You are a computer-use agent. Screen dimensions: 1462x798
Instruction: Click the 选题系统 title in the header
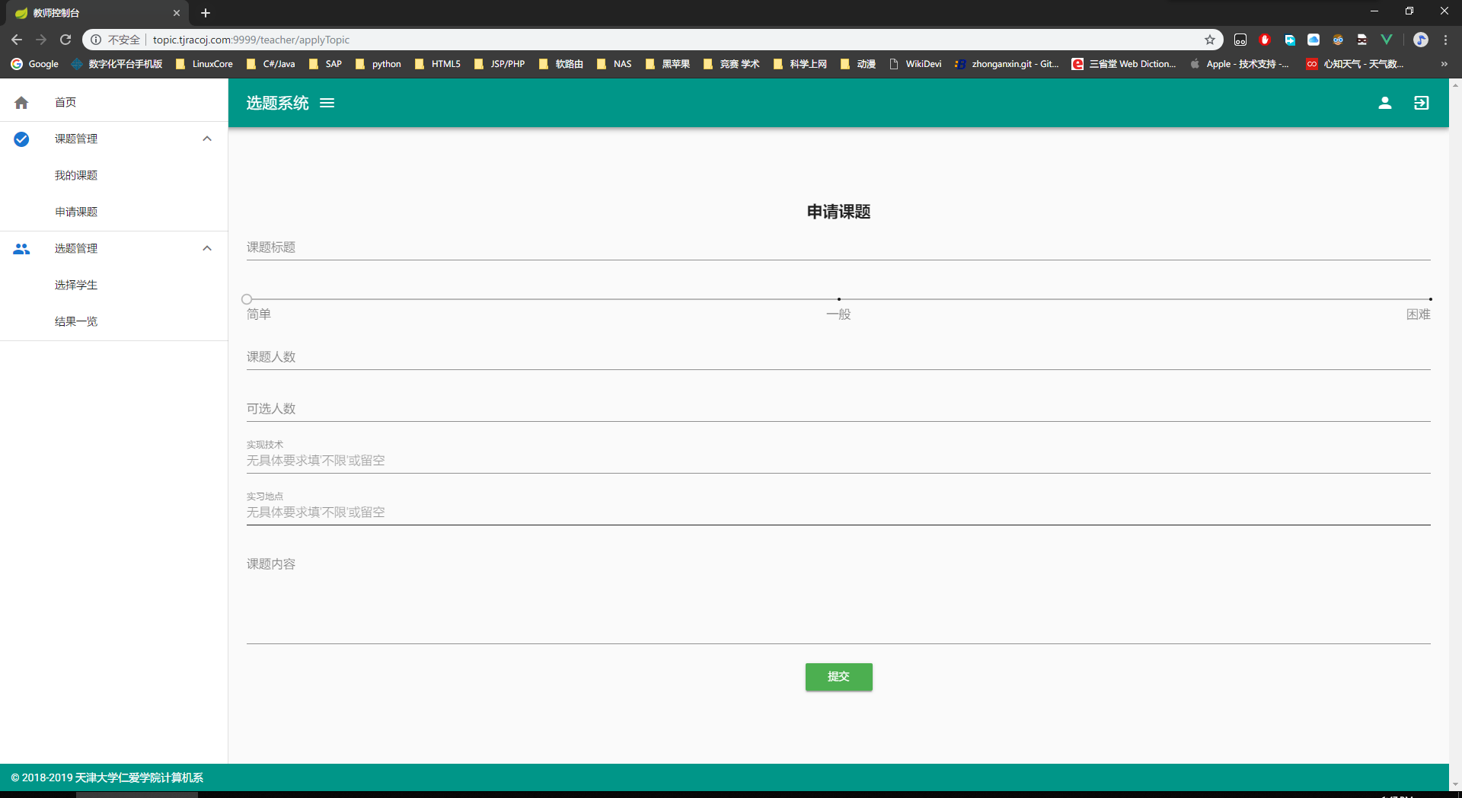coord(277,103)
